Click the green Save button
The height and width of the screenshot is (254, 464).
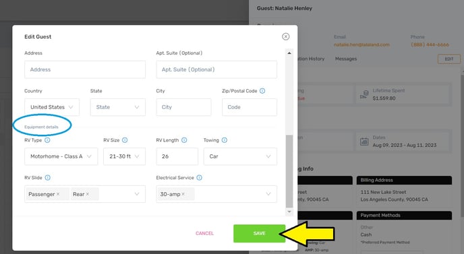(259, 233)
